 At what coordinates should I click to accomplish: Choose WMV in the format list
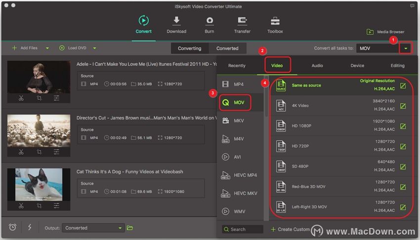[x=240, y=211]
